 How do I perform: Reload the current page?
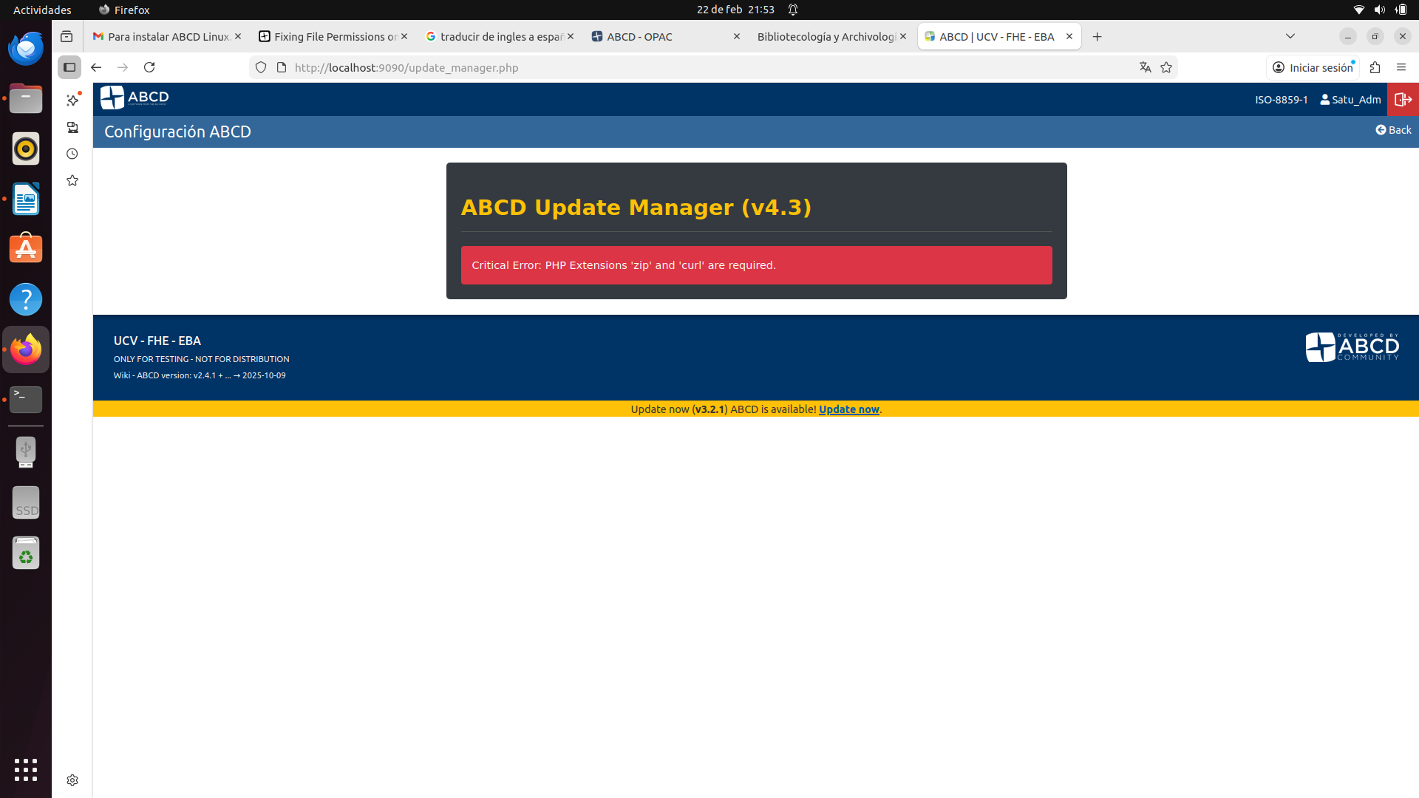(x=149, y=67)
